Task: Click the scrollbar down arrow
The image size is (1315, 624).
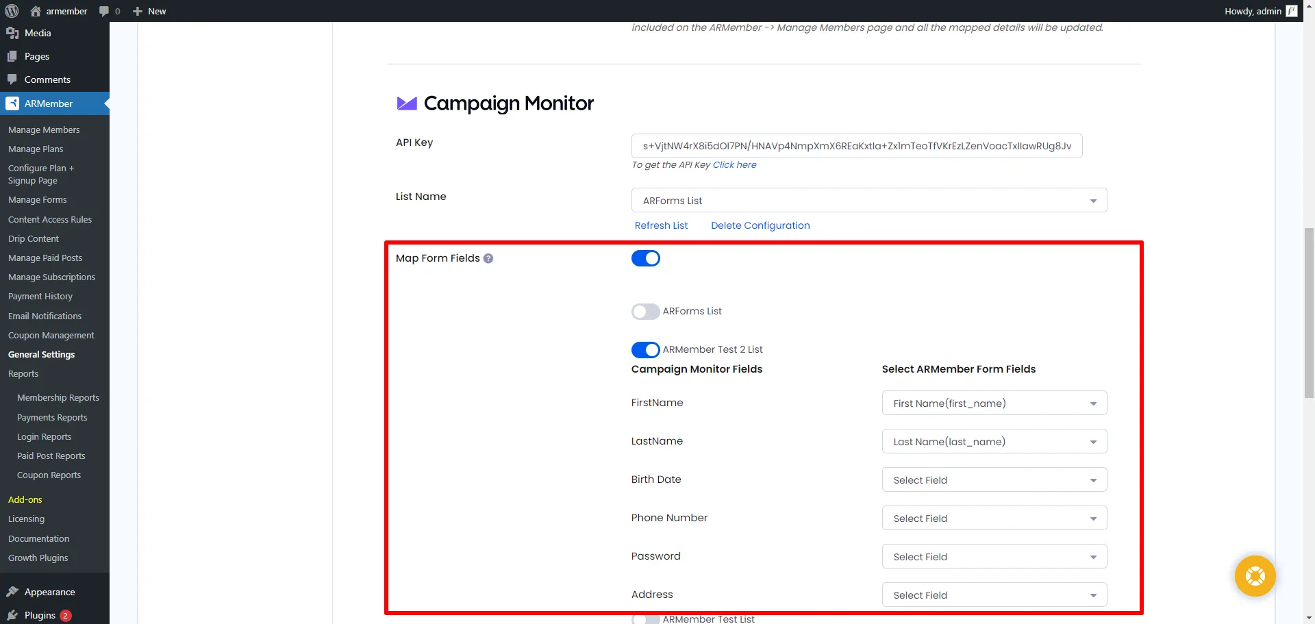Action: (x=1309, y=618)
